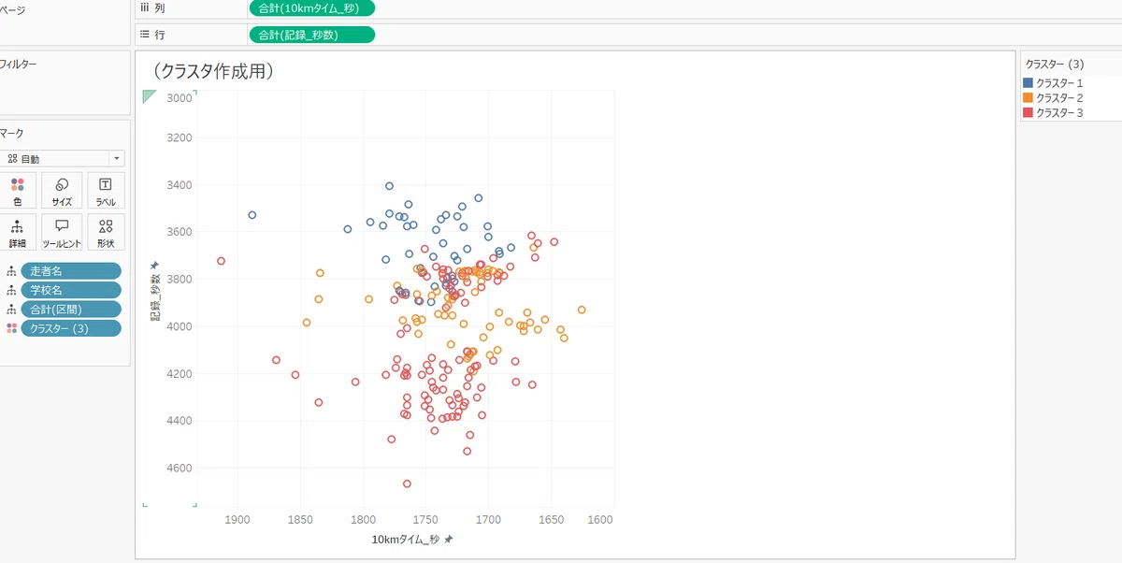Viewport: 1122px width, 563px height.
Task: Click the color icon beside クラスター (3) pill
Action: click(x=11, y=328)
